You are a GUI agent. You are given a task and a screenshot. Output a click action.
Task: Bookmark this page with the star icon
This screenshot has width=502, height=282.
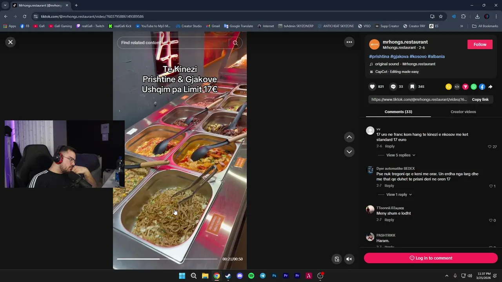(x=441, y=16)
